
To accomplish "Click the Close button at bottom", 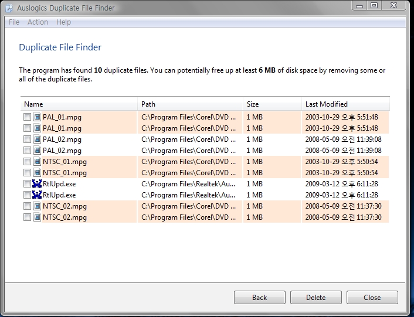I will [x=372, y=298].
